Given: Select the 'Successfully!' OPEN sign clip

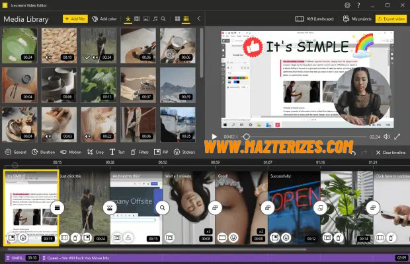Looking at the screenshot, I should 294,208.
